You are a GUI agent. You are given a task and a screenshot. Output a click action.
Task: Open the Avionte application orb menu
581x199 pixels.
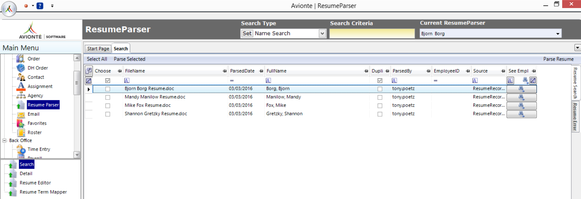(9, 9)
